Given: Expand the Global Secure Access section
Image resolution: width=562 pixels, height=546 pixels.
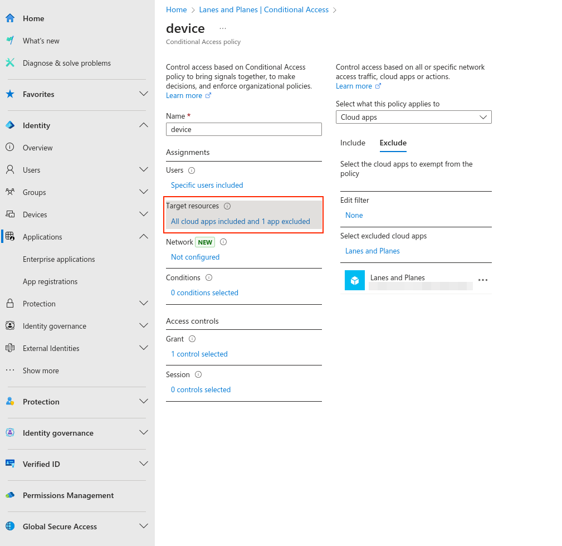Looking at the screenshot, I should [143, 525].
